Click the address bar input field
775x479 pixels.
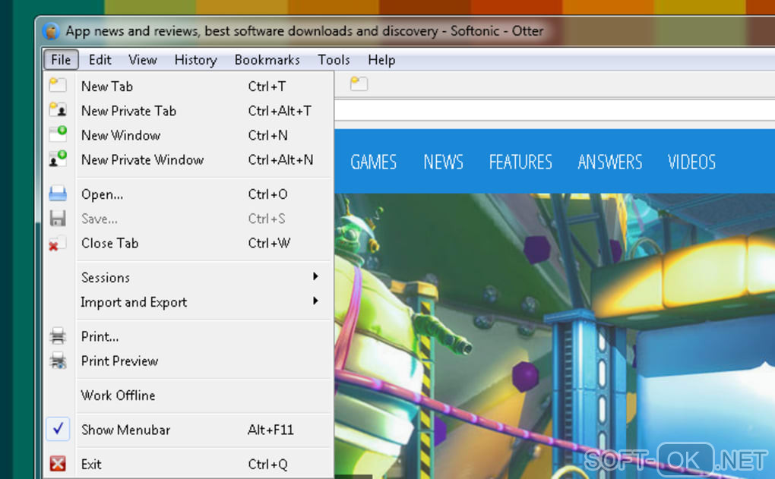555,111
